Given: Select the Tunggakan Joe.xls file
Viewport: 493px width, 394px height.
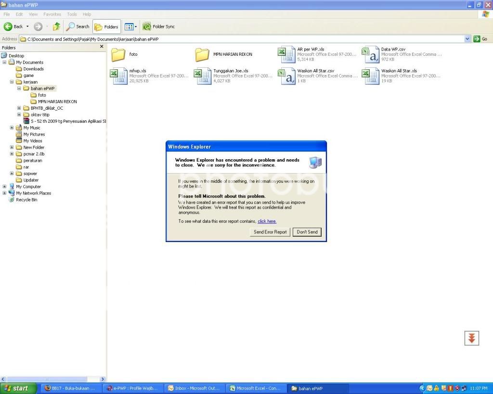Looking at the screenshot, I should coord(233,76).
